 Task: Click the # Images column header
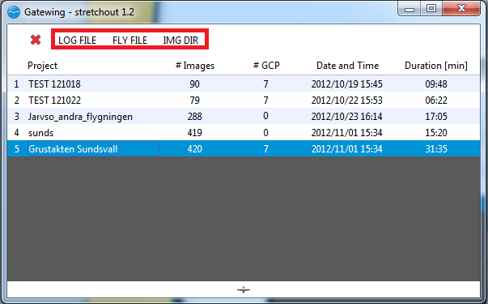click(x=195, y=66)
